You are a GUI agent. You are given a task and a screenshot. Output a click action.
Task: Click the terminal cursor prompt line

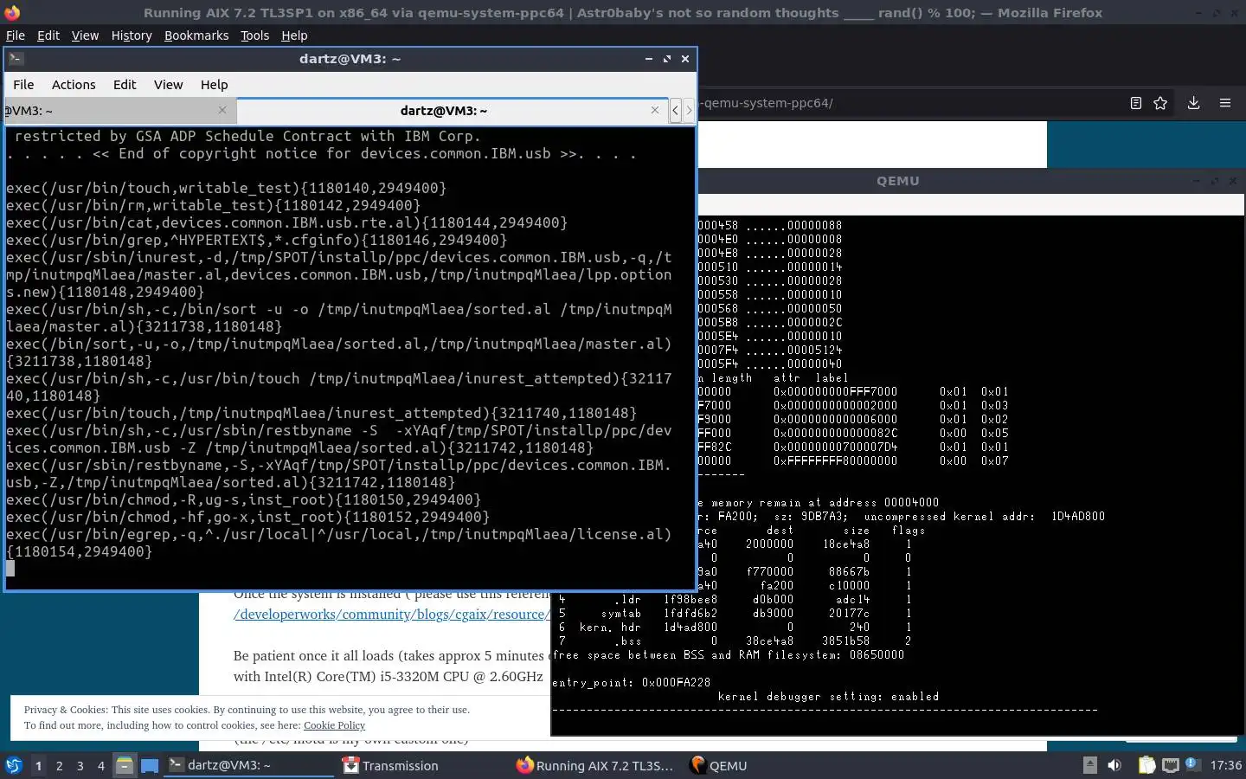click(10, 569)
